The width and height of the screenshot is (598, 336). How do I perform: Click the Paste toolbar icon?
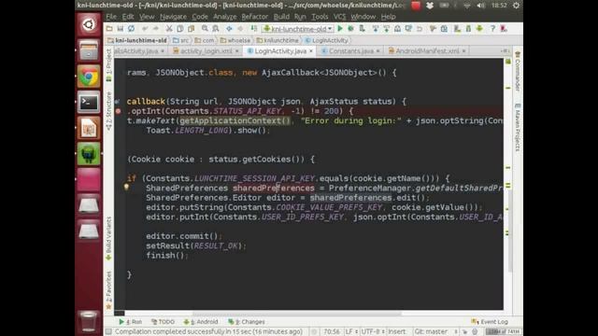pyautogui.click(x=191, y=29)
